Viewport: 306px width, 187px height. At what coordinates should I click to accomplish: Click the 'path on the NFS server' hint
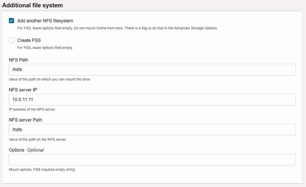(x=37, y=139)
